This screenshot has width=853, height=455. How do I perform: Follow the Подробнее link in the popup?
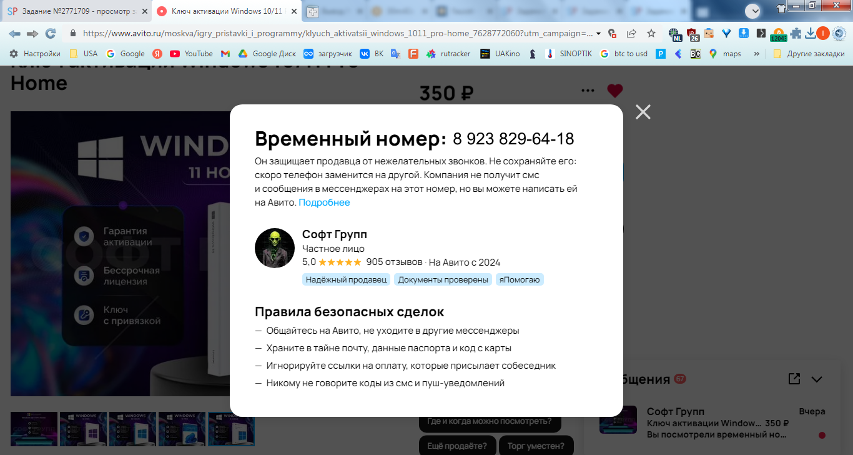click(x=324, y=202)
